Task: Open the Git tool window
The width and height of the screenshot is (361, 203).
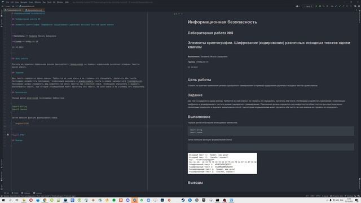Action: [x=6, y=193]
